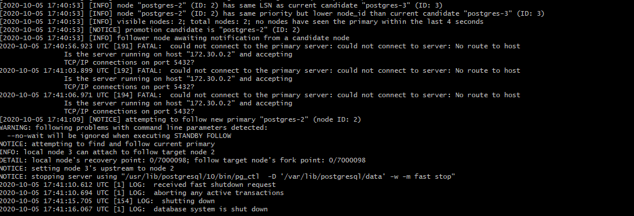The height and width of the screenshot is (216, 634).
Task: Click the first FATAL message from process 191
Action: pos(260,46)
